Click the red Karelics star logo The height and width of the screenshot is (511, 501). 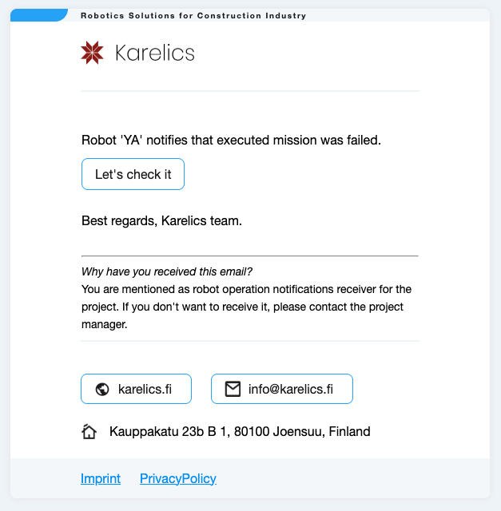(x=93, y=53)
